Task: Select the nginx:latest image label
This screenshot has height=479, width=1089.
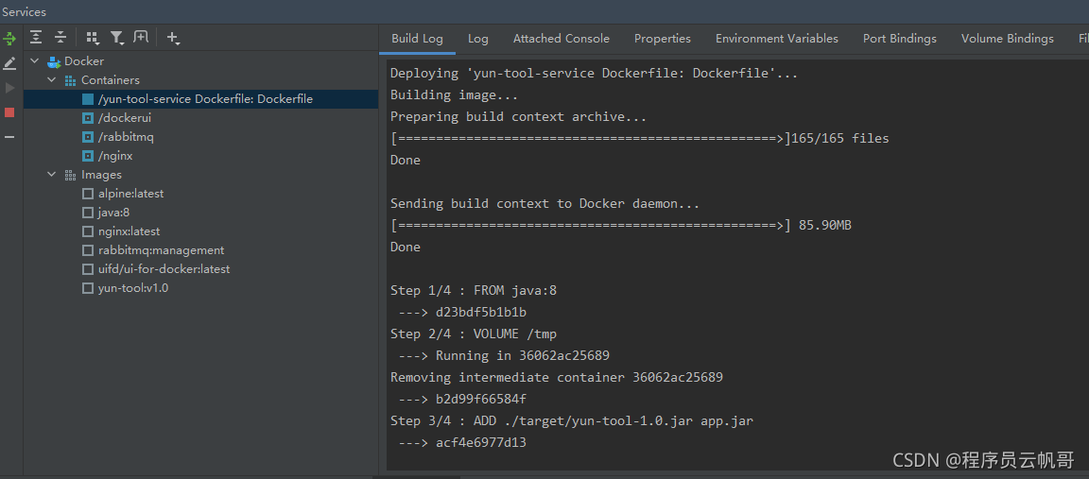Action: point(130,231)
